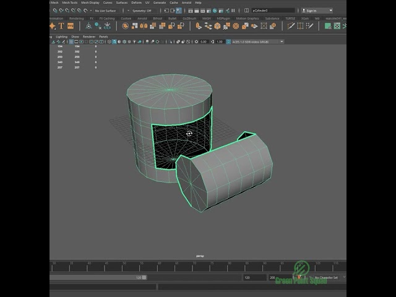Switch to the TURTLE shelf tab
The height and width of the screenshot is (297, 396).
tap(290, 19)
